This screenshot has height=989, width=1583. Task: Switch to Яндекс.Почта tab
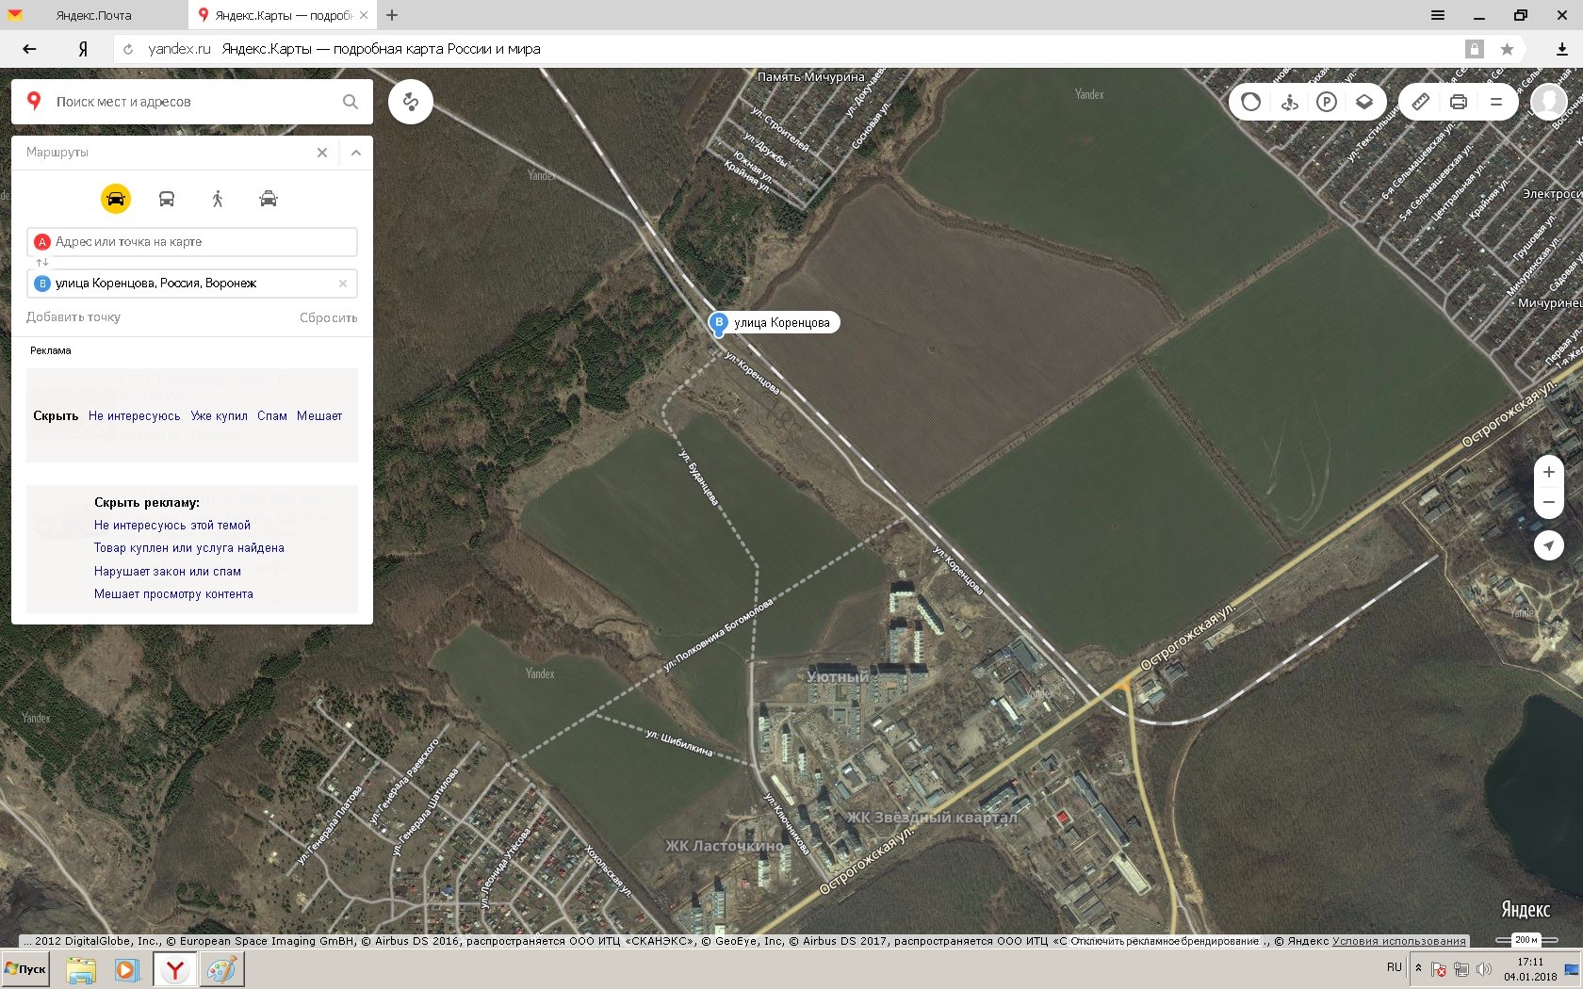coord(93,15)
